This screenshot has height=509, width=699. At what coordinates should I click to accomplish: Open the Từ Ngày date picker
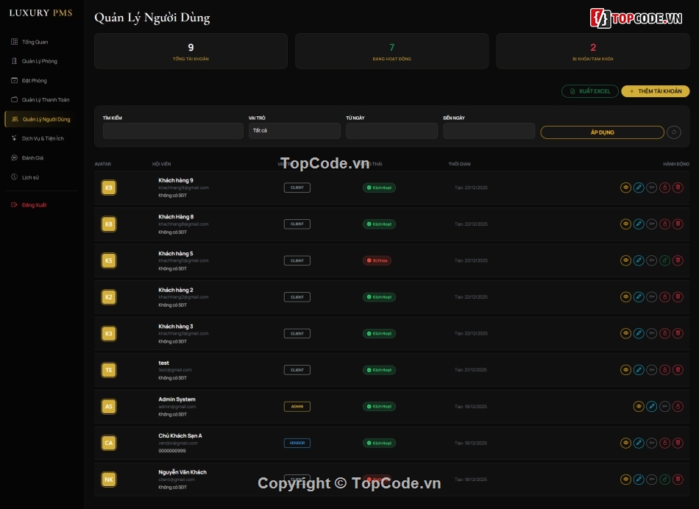click(391, 131)
